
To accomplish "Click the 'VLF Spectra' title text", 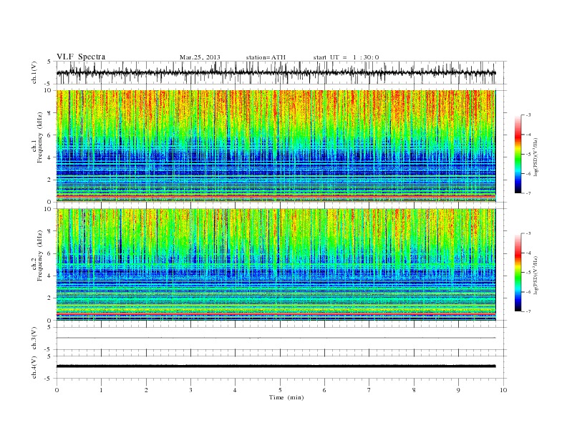I will point(81,57).
